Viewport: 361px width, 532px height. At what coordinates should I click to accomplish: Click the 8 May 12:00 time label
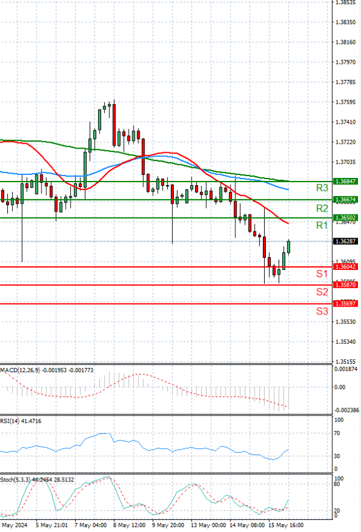click(x=129, y=525)
